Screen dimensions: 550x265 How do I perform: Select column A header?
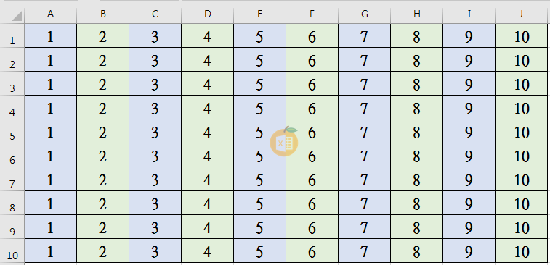(51, 14)
